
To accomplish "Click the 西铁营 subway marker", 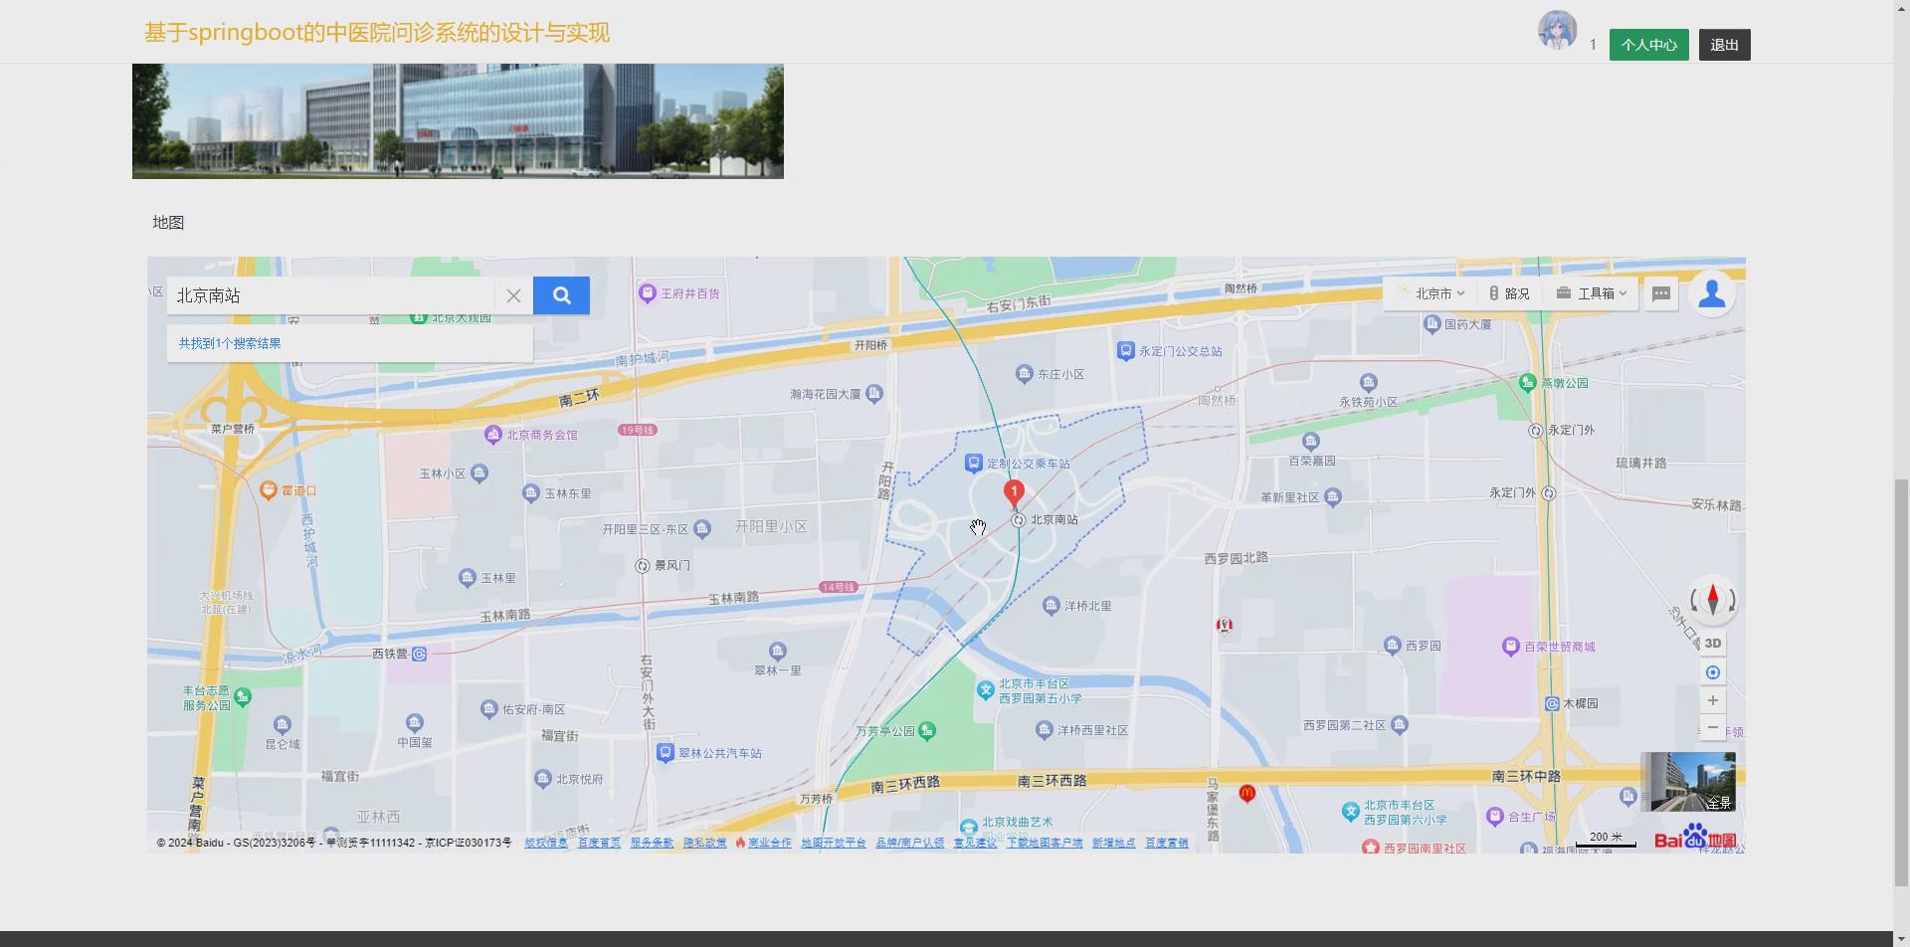I will point(420,654).
